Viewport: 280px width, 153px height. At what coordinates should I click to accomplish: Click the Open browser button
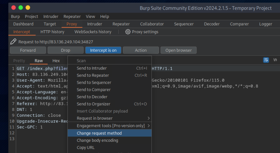[x=178, y=50]
